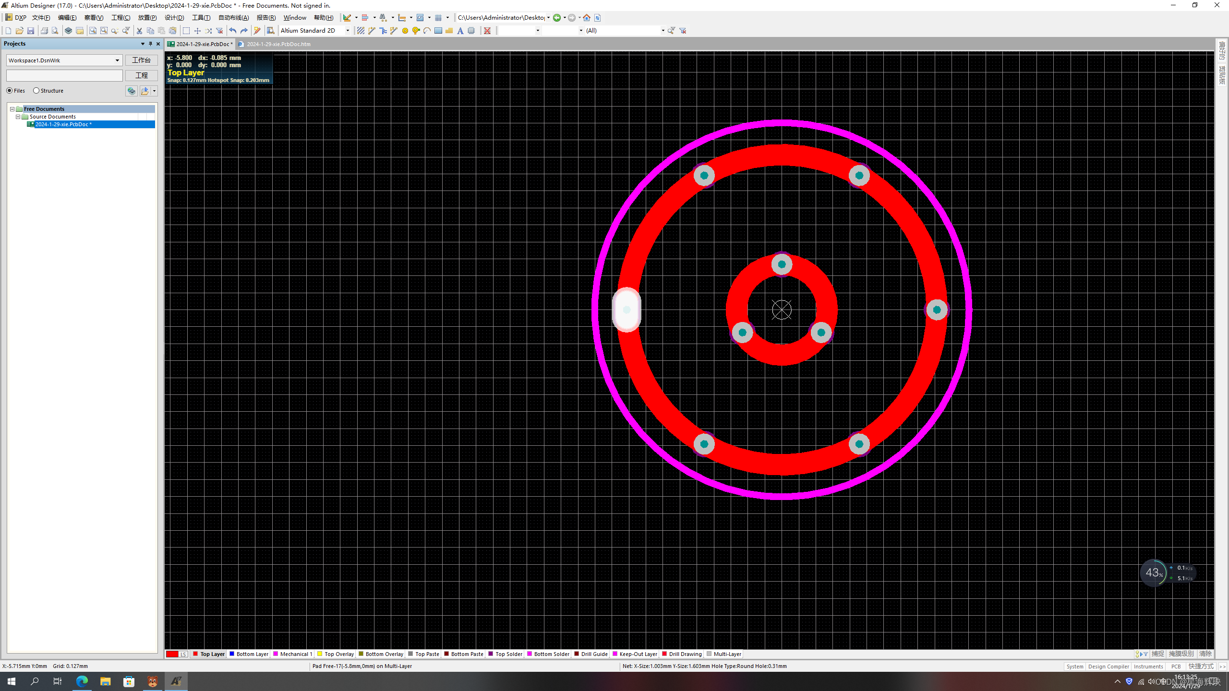The width and height of the screenshot is (1229, 691).
Task: Click the Home icon in navigation bar
Action: tap(587, 18)
